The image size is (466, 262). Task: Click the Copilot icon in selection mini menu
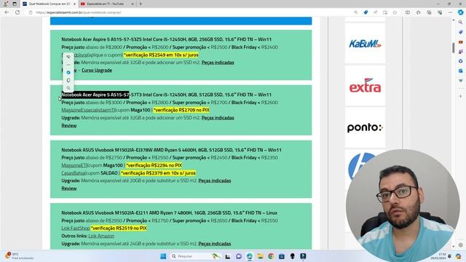click(68, 73)
